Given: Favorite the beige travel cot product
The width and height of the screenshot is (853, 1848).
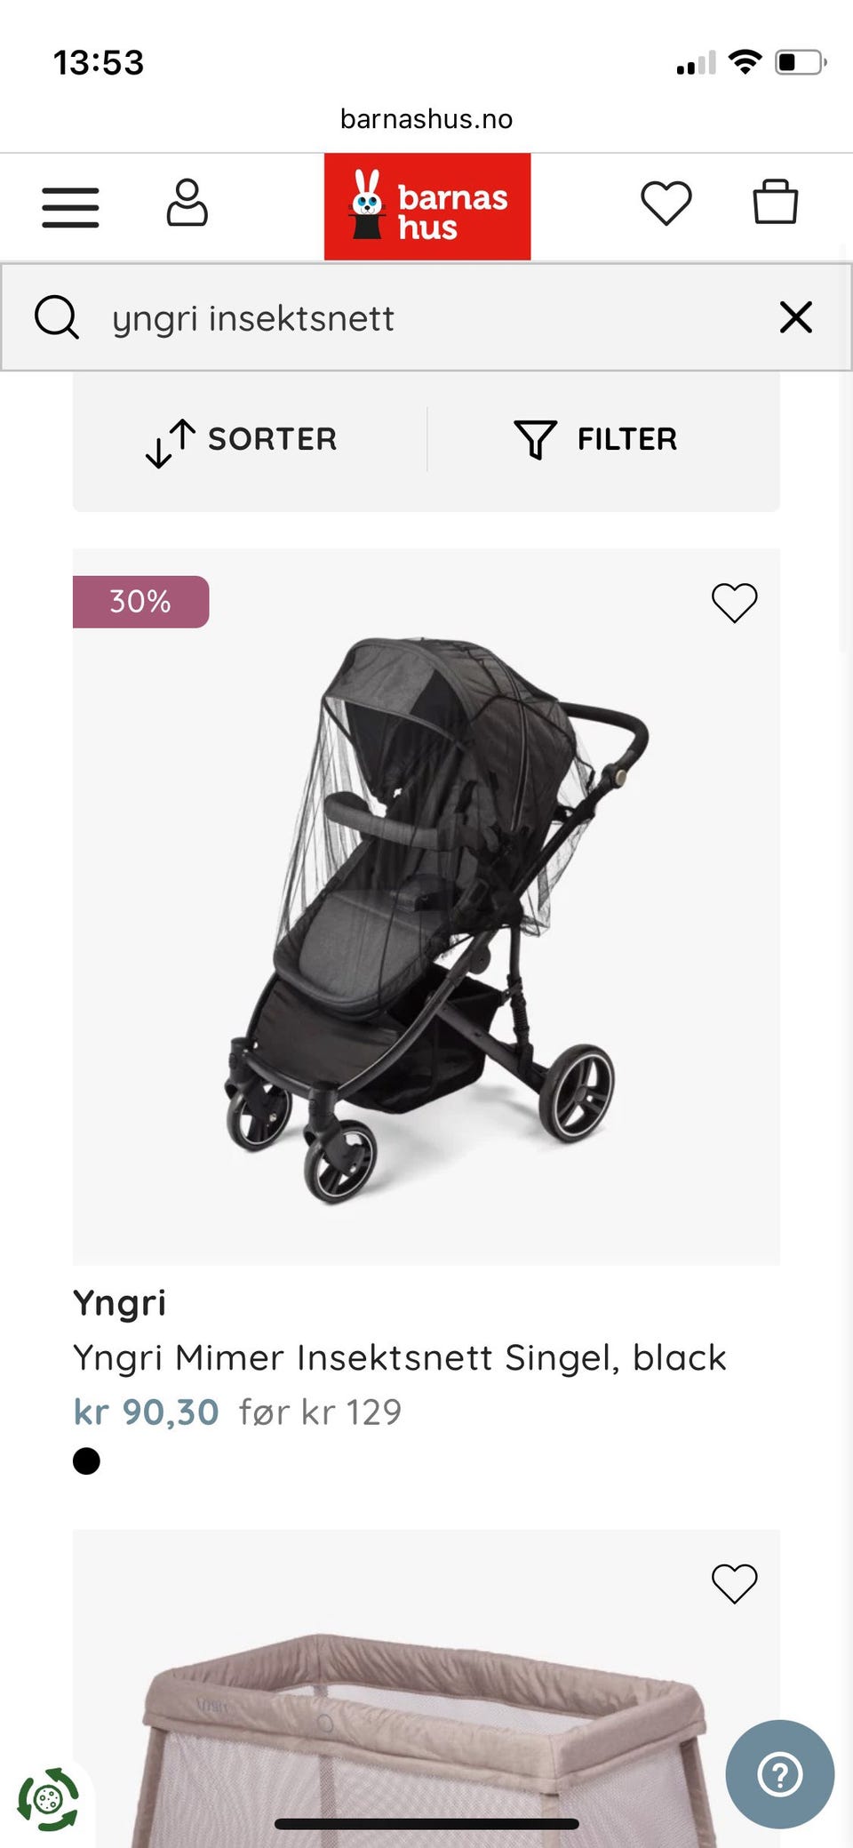Looking at the screenshot, I should click(735, 1583).
